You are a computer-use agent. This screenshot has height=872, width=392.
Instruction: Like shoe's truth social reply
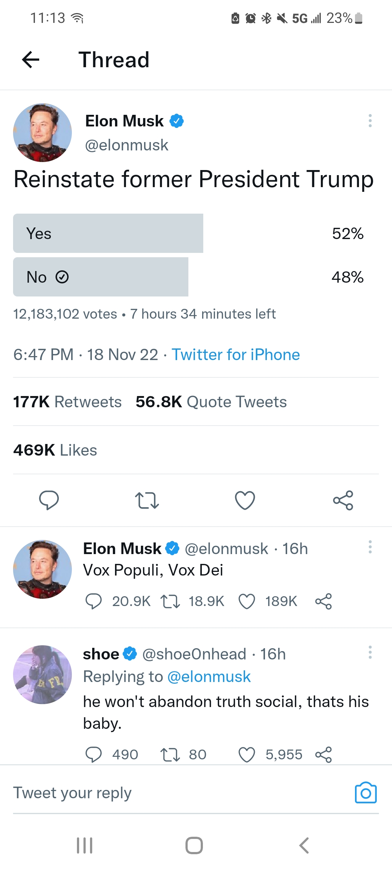(247, 755)
